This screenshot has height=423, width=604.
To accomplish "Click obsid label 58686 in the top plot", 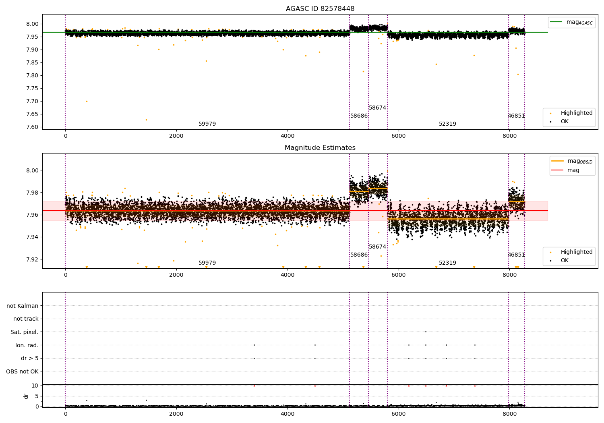I will point(359,116).
